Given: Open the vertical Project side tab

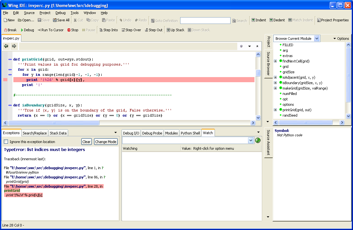Looking at the screenshot, I should 268,42.
